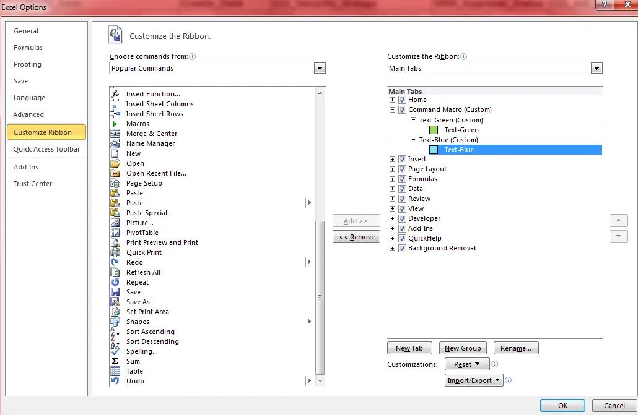
Task: Click the Merge & Center icon
Action: click(116, 134)
